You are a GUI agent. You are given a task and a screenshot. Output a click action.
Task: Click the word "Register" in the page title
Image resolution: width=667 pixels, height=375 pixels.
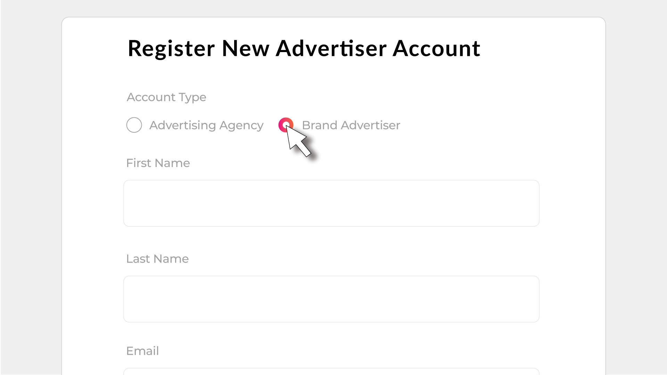(x=171, y=48)
